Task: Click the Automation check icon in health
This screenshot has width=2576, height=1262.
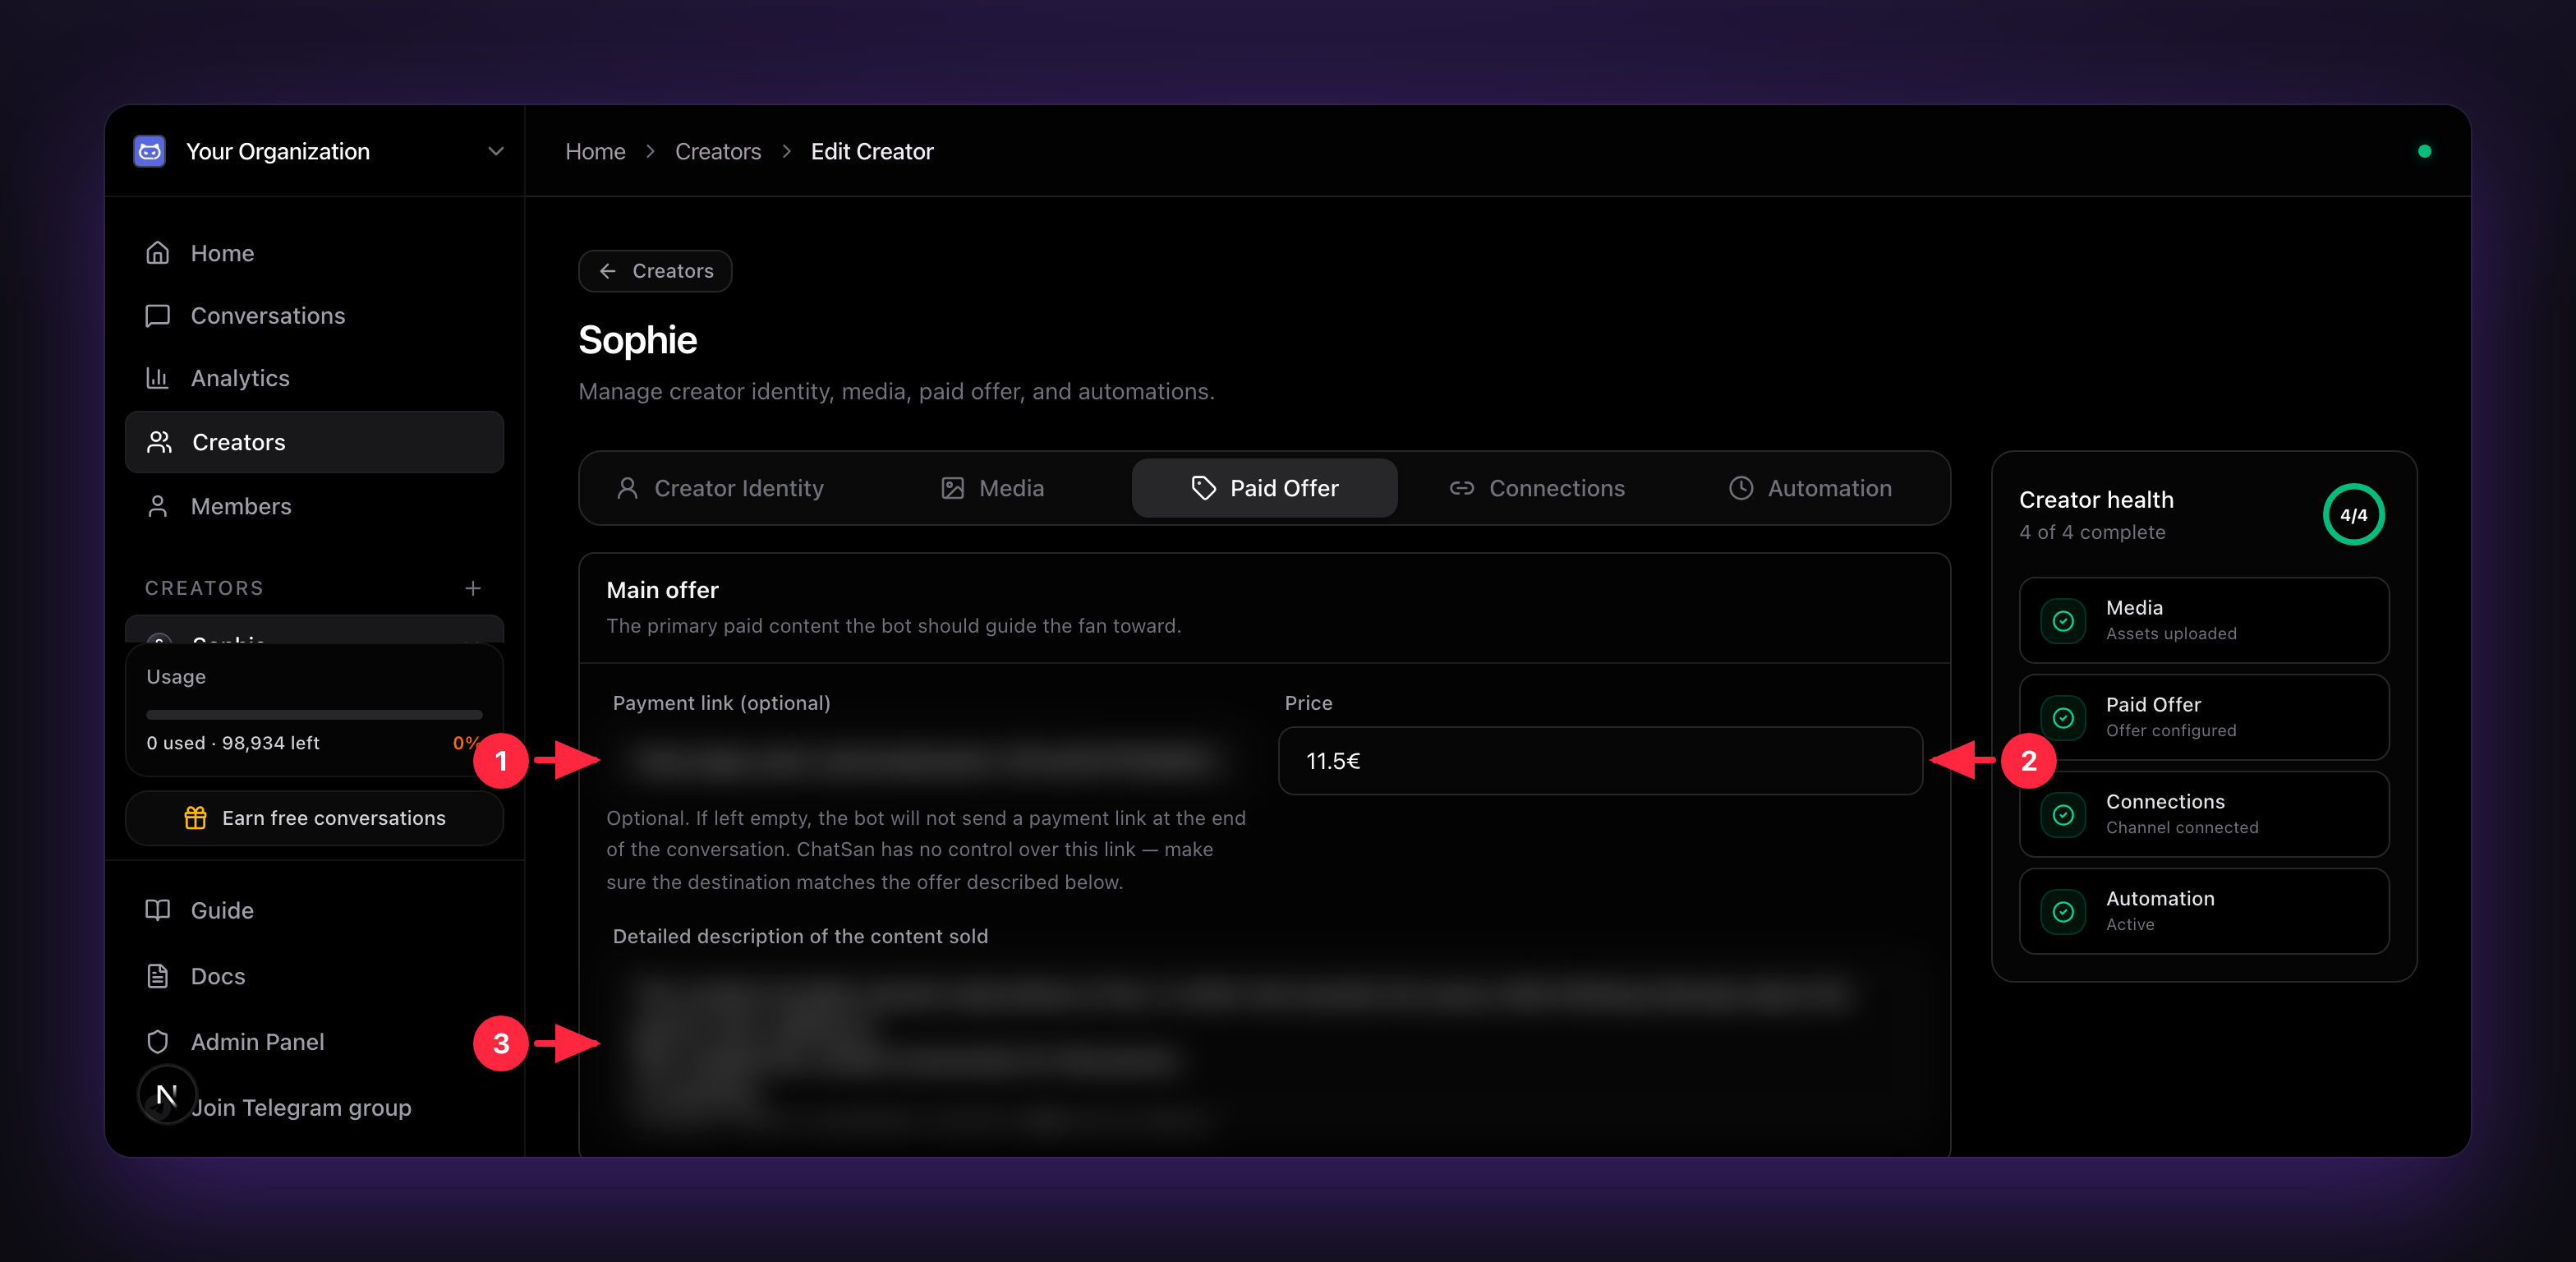Action: 2062,912
